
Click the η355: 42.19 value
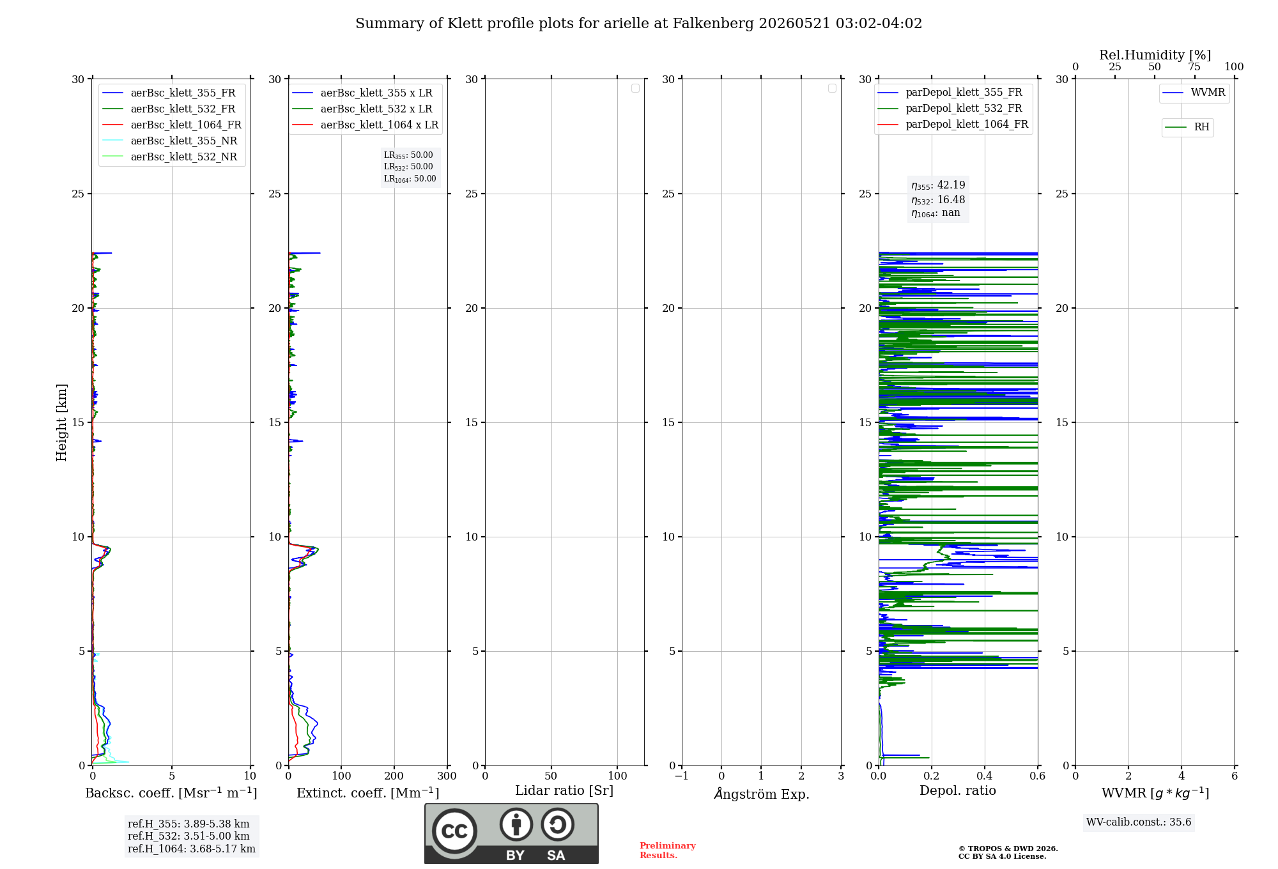pos(938,185)
